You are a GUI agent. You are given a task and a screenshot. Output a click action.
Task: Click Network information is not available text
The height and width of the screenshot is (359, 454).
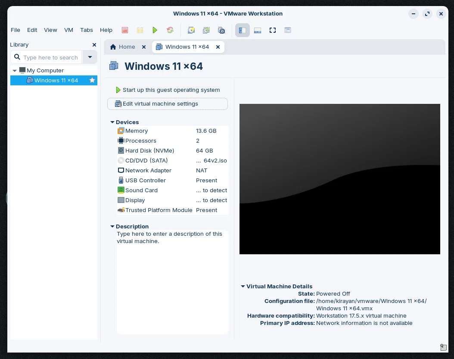coord(364,323)
